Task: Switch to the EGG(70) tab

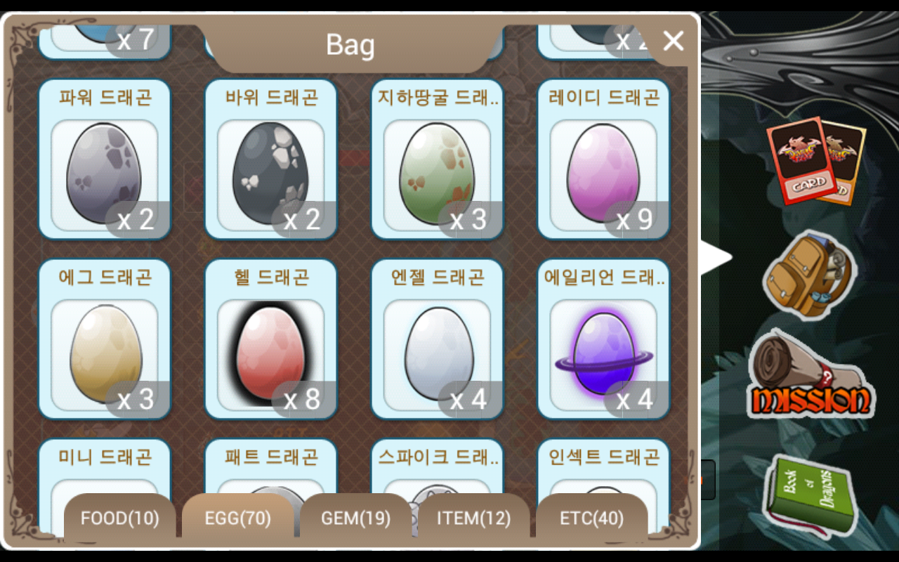Action: 238,518
